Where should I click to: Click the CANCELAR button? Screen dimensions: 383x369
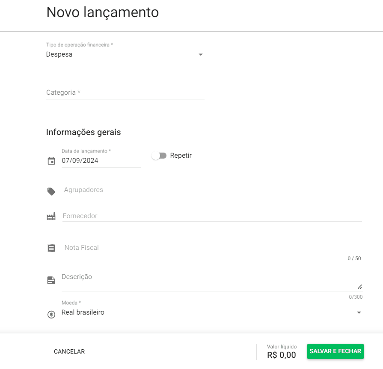pos(69,351)
